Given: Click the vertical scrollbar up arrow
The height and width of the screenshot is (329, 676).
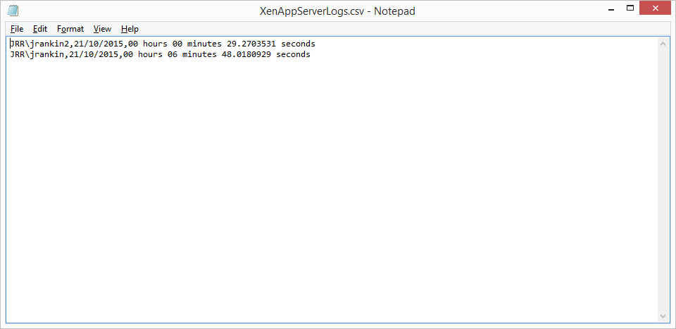Looking at the screenshot, I should click(x=663, y=43).
